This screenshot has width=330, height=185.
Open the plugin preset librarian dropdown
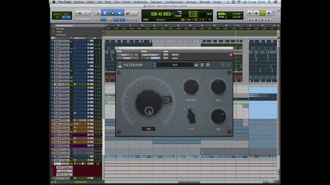click(x=151, y=55)
